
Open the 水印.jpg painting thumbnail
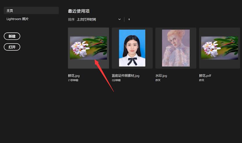[176, 48]
